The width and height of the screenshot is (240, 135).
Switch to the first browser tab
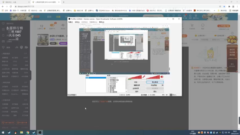15,2
